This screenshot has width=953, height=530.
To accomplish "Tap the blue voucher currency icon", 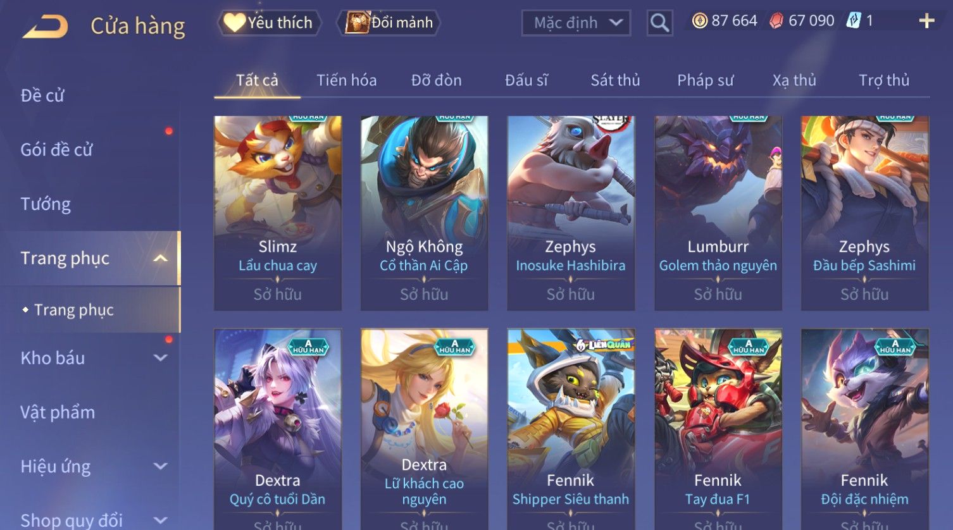I will tap(854, 21).
